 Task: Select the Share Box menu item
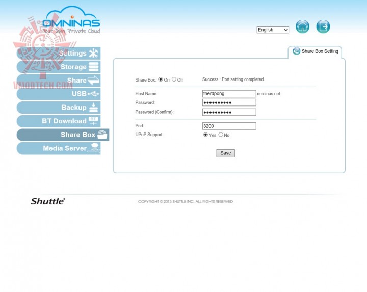point(63,135)
